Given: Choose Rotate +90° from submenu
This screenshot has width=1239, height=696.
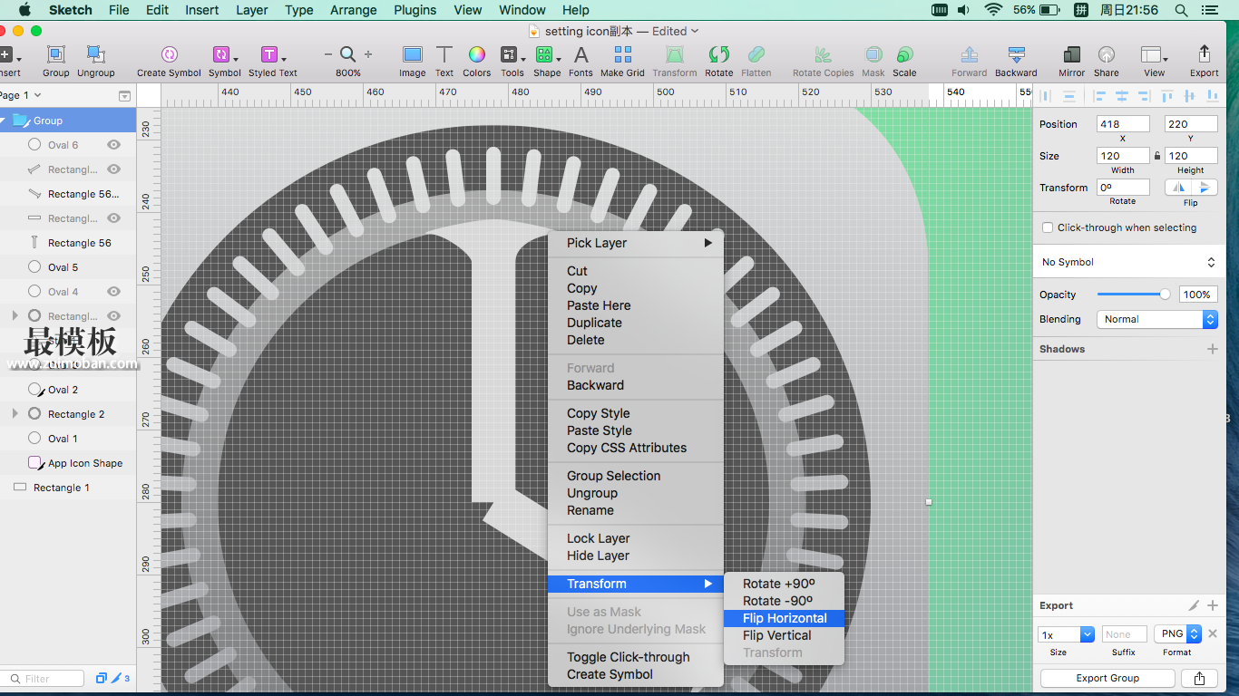Looking at the screenshot, I should click(x=785, y=584).
